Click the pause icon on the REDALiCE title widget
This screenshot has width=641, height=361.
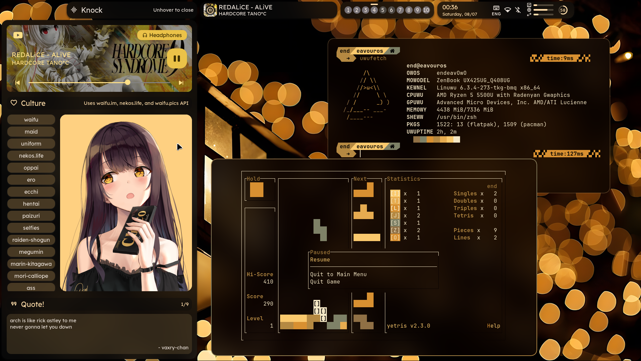pyautogui.click(x=210, y=10)
